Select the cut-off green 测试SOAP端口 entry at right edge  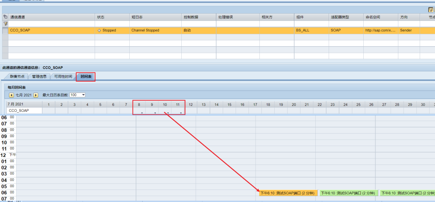tap(407, 193)
